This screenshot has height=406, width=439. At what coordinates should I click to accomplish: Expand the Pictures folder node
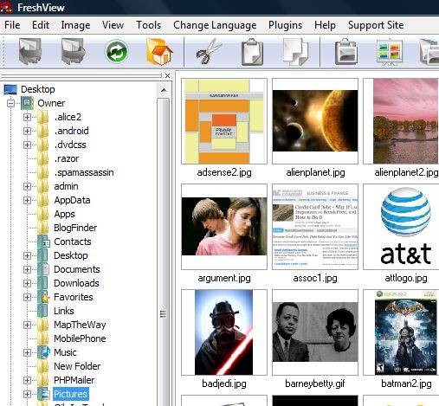pos(27,394)
